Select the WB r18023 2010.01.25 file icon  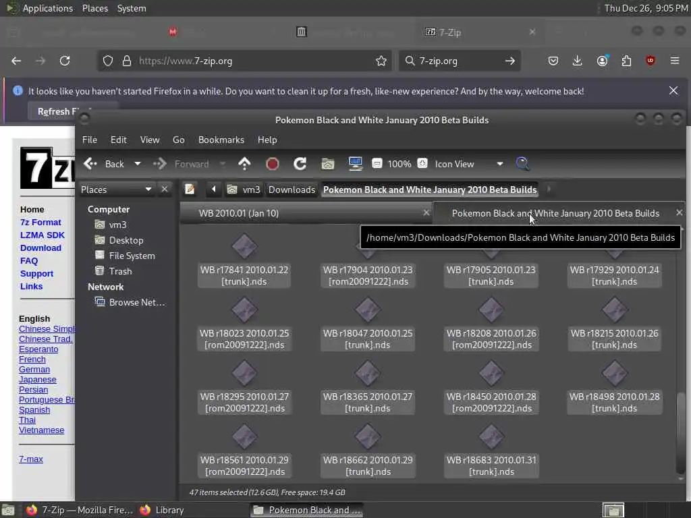(244, 310)
